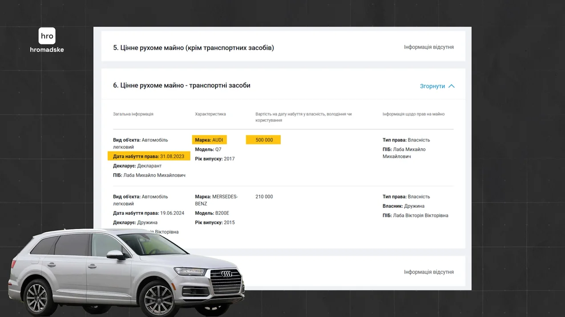
Task: Click the highlighted 500 000 value
Action: pyautogui.click(x=264, y=140)
